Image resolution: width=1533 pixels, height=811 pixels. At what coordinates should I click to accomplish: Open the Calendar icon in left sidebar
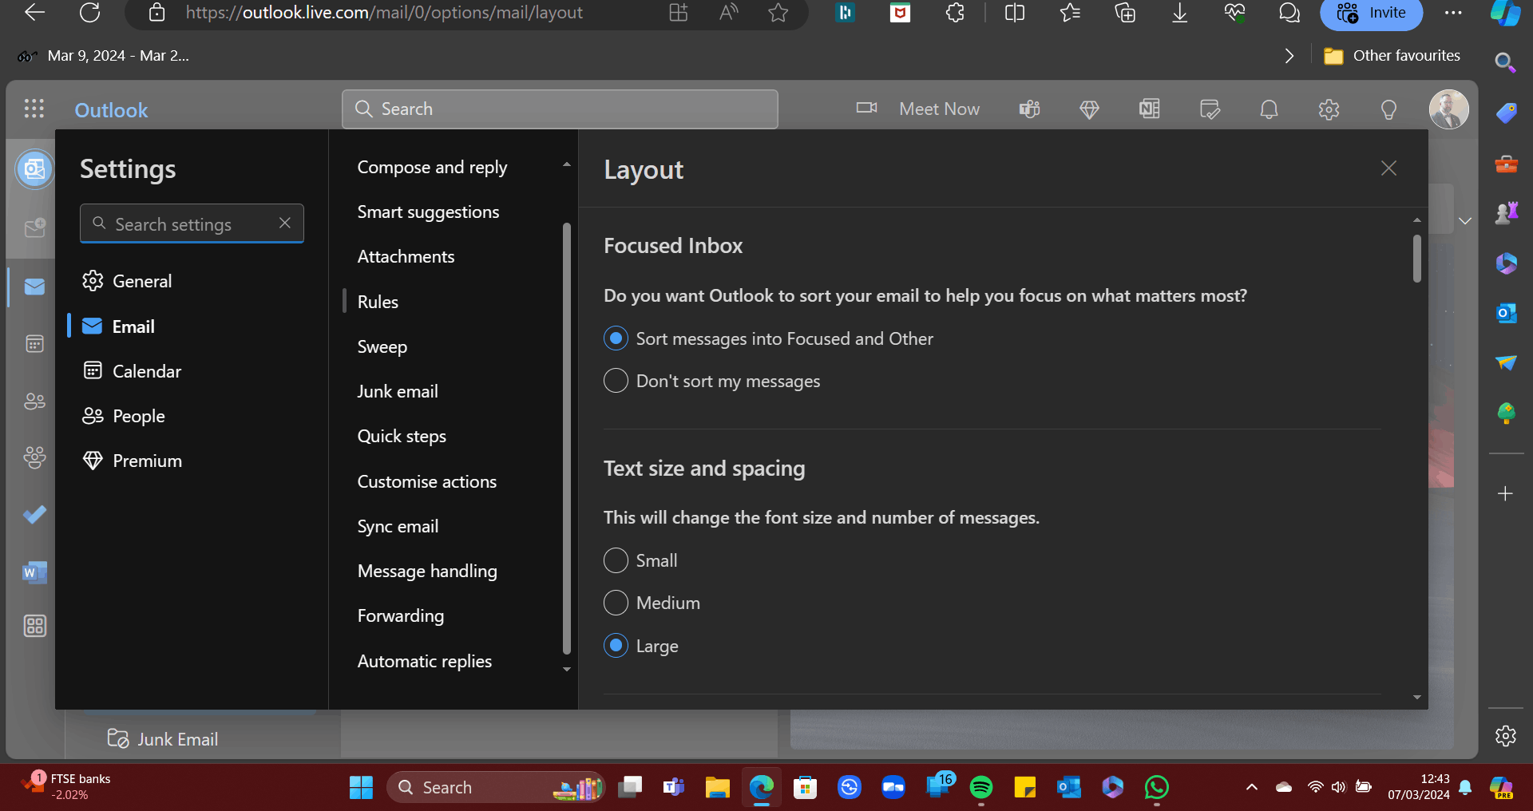(x=34, y=343)
